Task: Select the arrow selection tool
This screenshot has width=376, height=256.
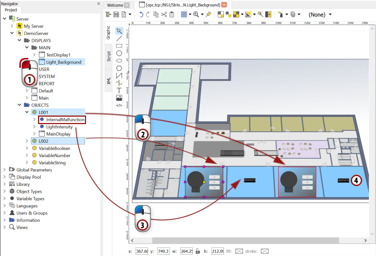Action: [x=120, y=30]
